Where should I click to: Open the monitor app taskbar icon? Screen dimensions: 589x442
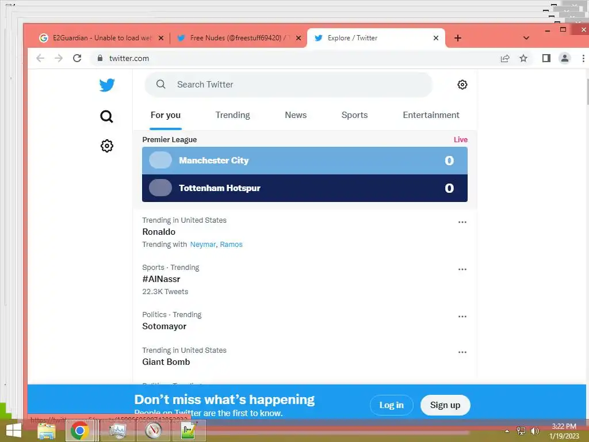117,430
